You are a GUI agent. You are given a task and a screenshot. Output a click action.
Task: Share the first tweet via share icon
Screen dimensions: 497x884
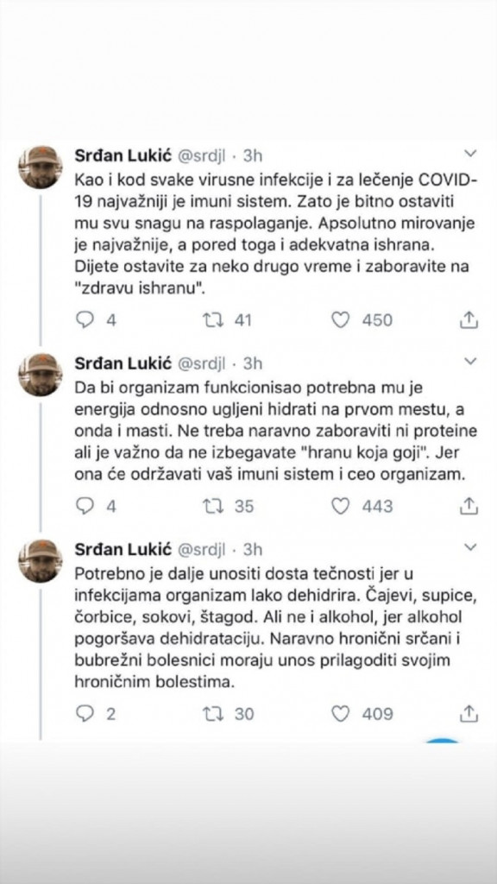pos(470,319)
